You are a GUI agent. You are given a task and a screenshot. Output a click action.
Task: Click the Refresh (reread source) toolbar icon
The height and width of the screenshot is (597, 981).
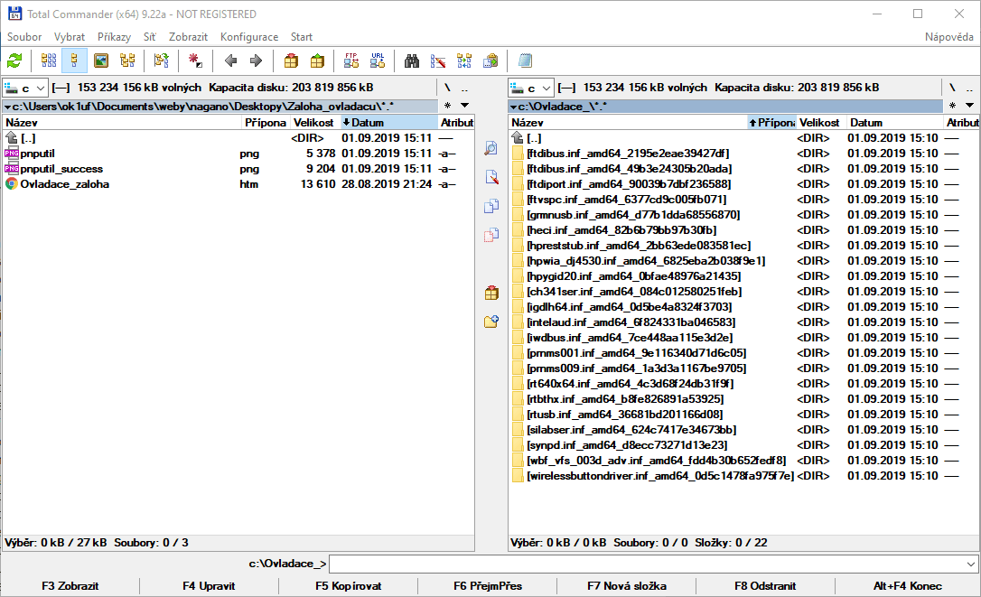point(14,61)
